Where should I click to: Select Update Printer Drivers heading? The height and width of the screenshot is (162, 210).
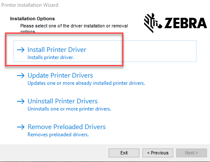click(60, 76)
